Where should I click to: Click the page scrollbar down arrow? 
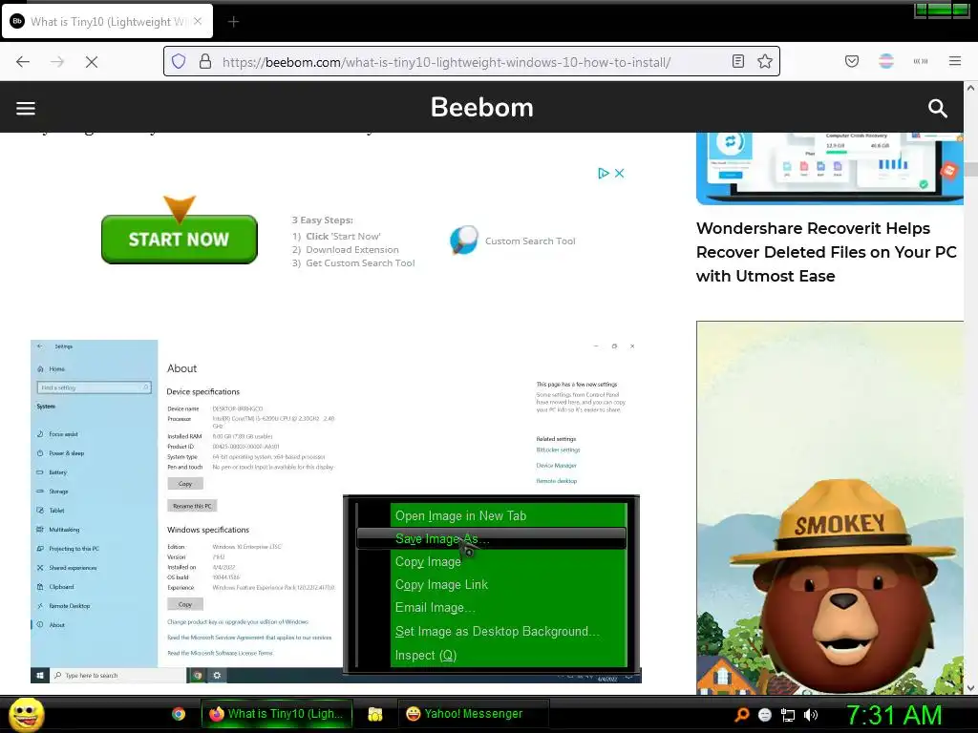[x=970, y=688]
